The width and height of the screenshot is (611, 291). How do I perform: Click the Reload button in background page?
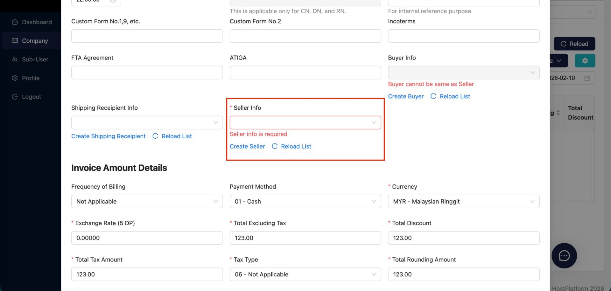[574, 44]
